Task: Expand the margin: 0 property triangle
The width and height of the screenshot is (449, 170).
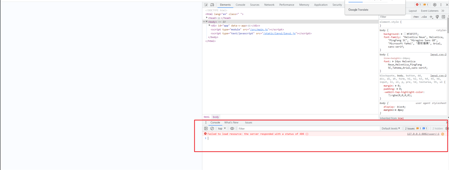Action: 396,86
